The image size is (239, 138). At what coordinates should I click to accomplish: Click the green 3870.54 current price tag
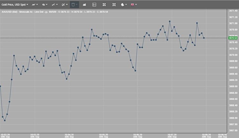(233, 38)
